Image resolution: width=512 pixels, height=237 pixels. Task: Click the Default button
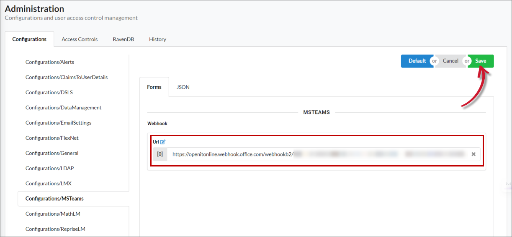(417, 61)
